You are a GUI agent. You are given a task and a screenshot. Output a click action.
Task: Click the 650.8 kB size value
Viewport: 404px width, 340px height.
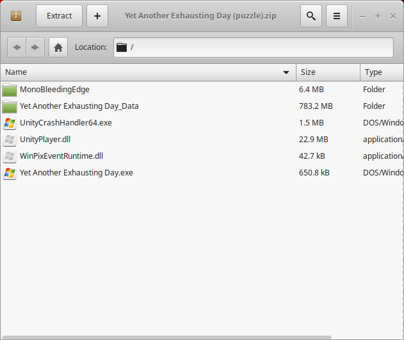pos(314,173)
